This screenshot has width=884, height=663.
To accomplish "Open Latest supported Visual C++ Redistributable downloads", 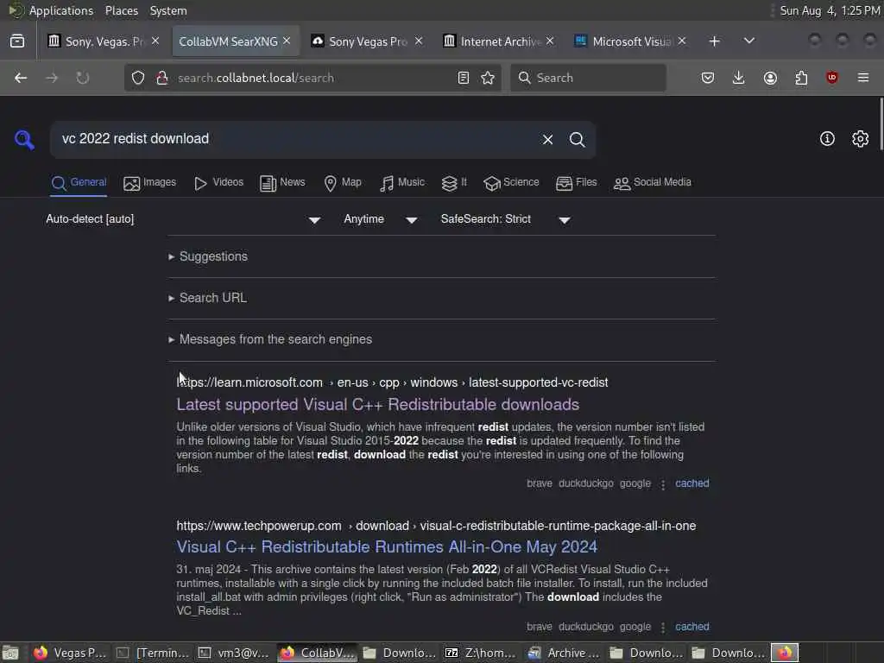I will coord(378,404).
